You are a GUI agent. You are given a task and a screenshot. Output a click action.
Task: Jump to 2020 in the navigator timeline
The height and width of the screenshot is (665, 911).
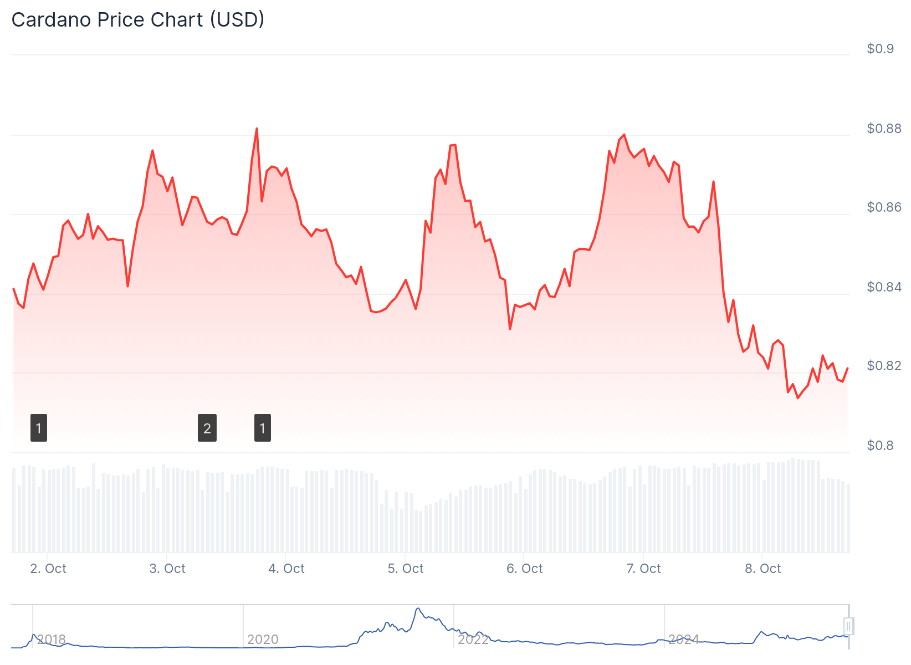[x=263, y=640]
